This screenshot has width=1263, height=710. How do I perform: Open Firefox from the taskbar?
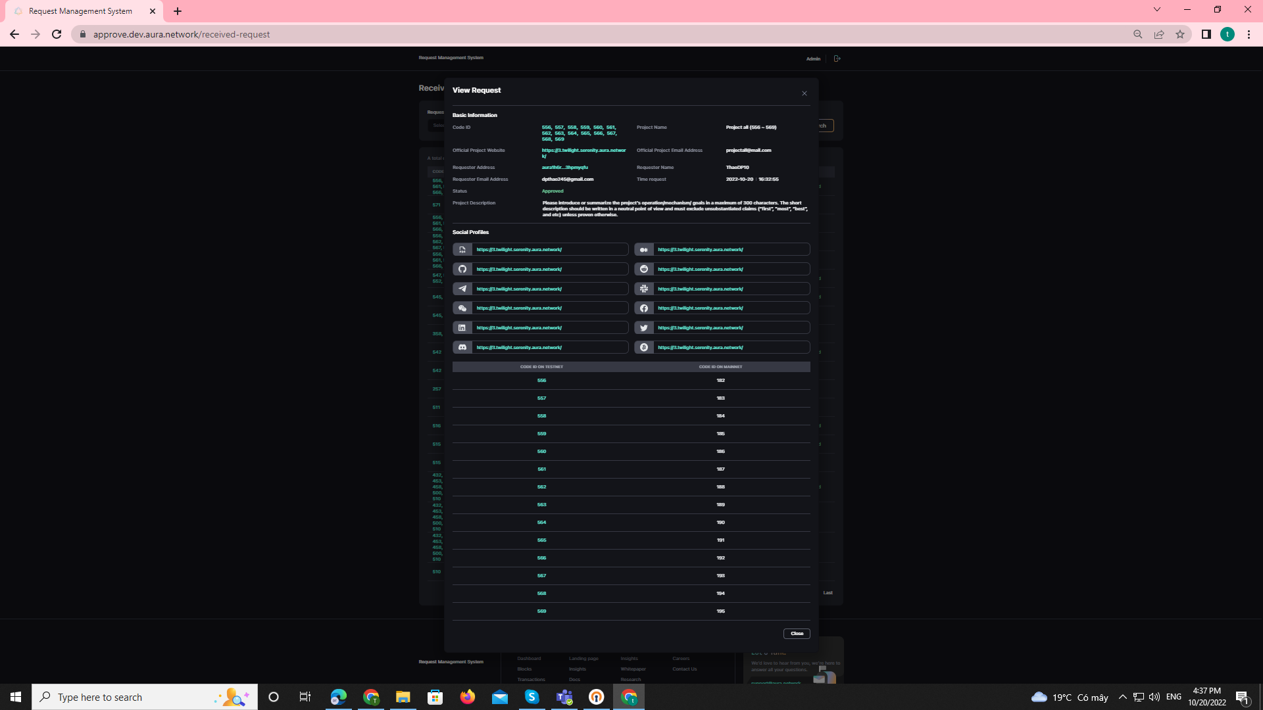click(x=468, y=697)
